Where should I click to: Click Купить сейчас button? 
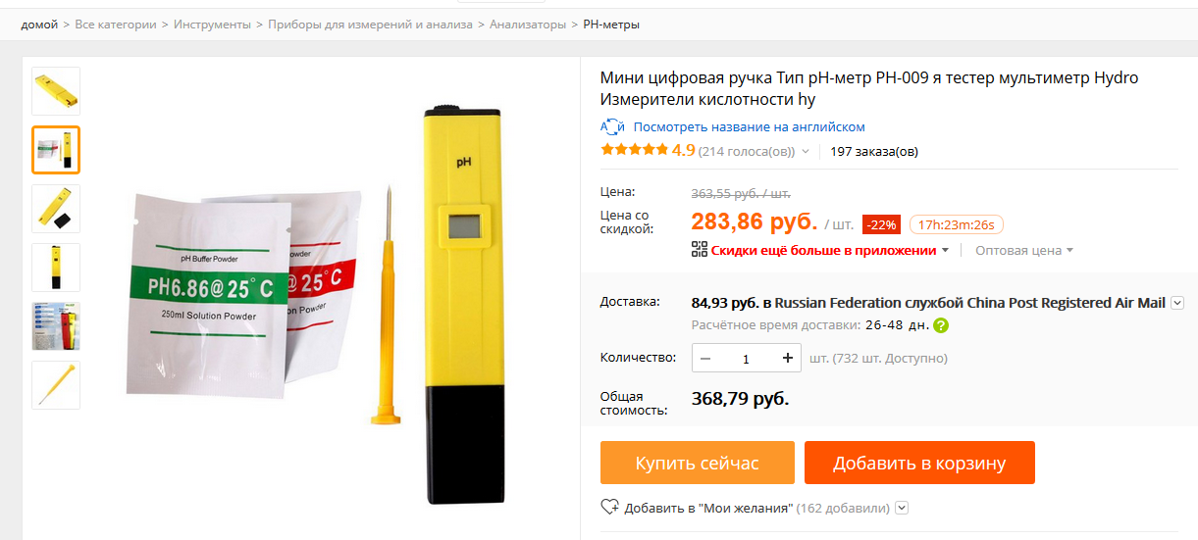pos(698,463)
